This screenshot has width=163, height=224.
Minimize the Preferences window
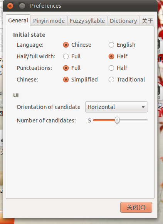pos(22,6)
